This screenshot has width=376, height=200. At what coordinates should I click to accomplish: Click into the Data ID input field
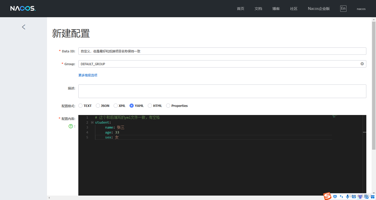(222, 51)
